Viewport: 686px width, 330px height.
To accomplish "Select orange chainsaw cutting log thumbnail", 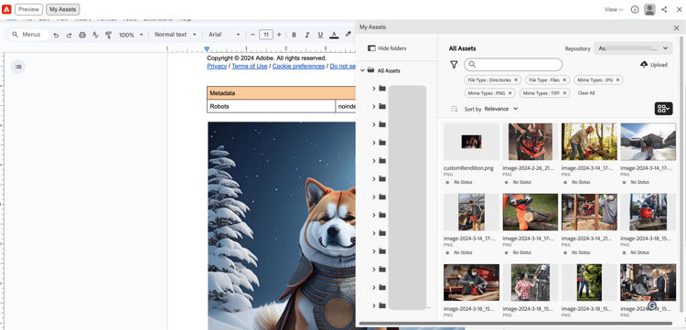I will pos(531,212).
